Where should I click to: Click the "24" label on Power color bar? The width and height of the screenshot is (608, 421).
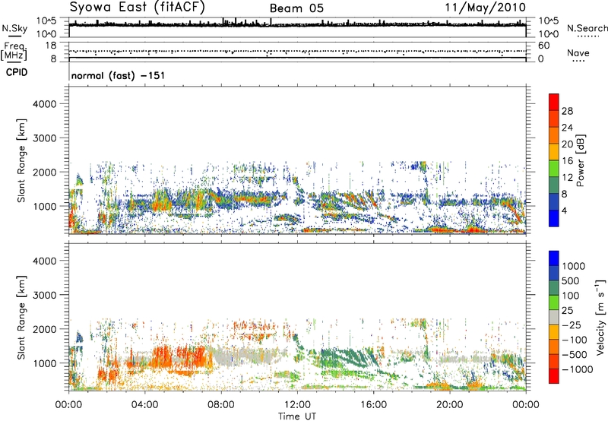click(x=567, y=128)
